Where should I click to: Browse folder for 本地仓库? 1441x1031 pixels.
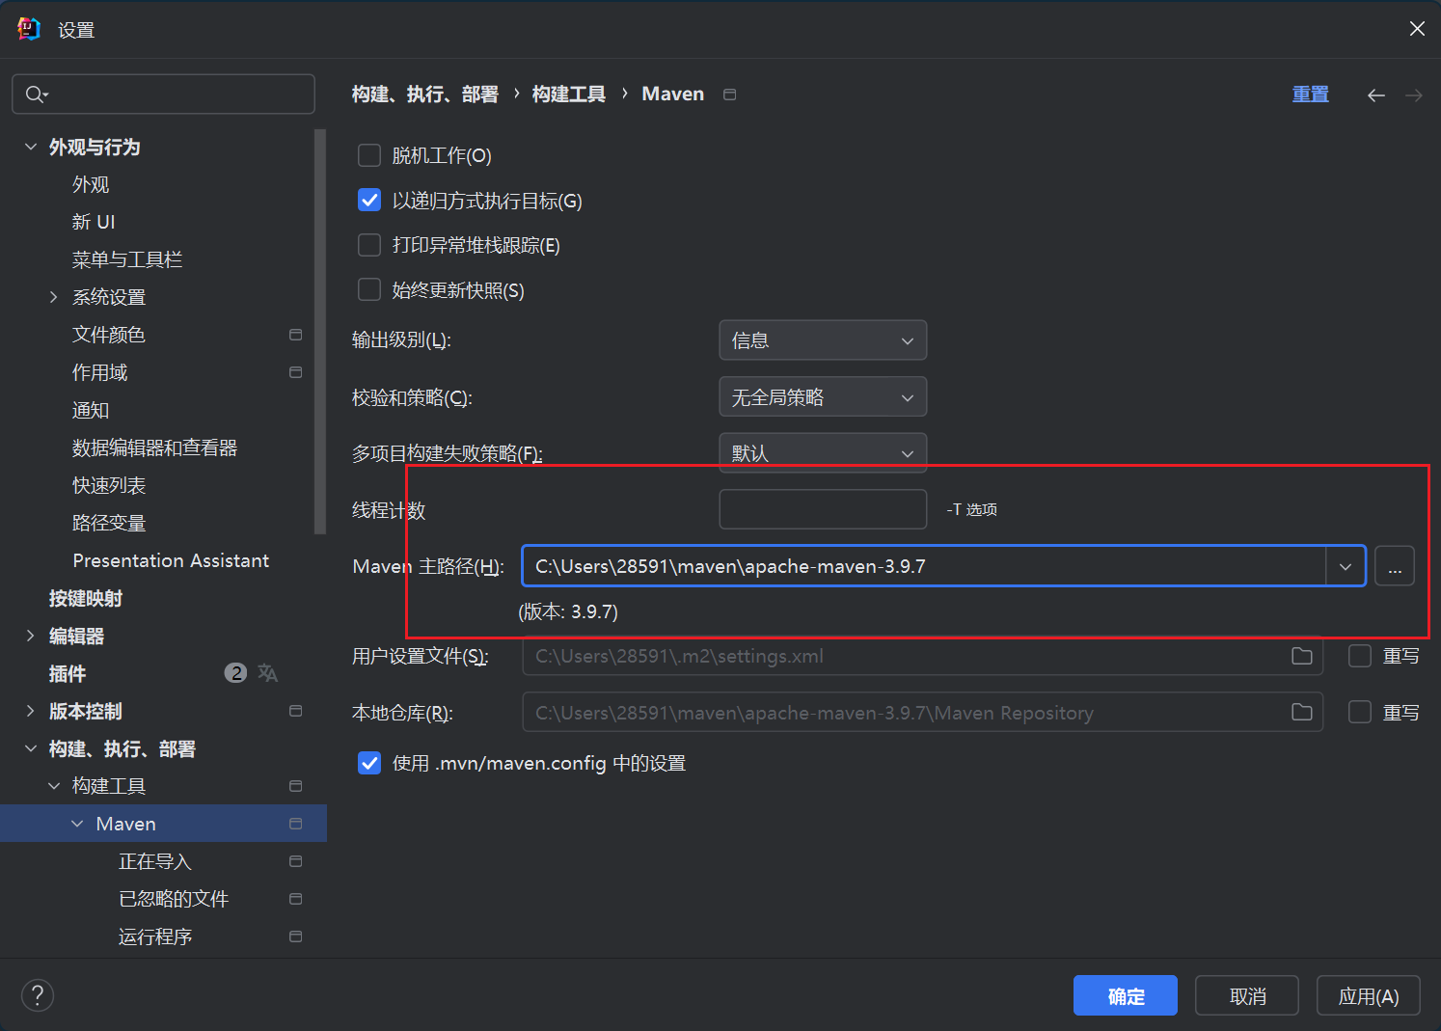[x=1302, y=713]
